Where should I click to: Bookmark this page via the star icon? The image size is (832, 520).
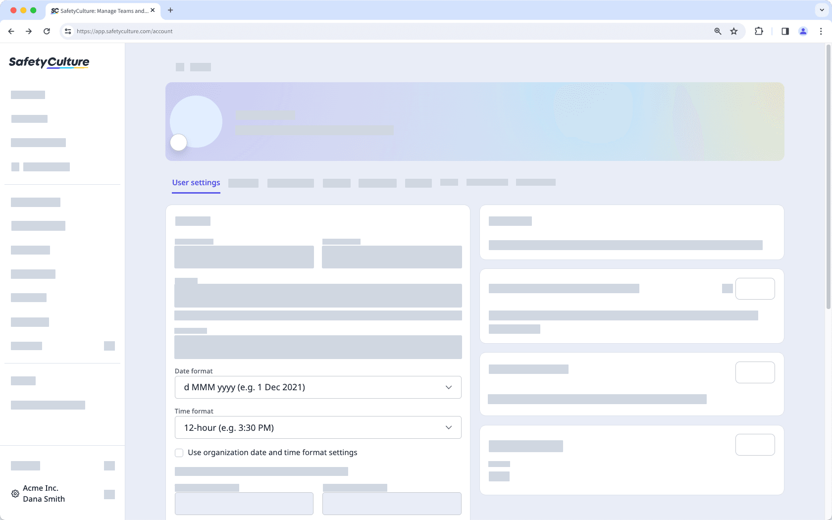coord(733,31)
